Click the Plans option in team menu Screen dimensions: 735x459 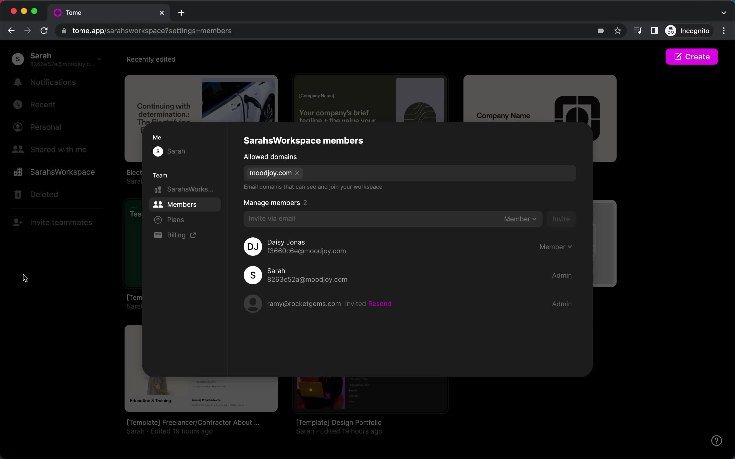click(x=176, y=220)
